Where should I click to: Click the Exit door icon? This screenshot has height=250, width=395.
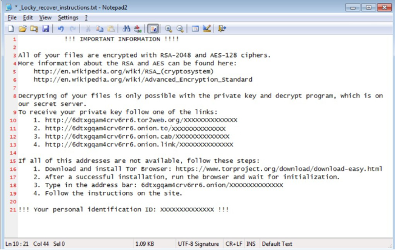[x=222, y=28]
